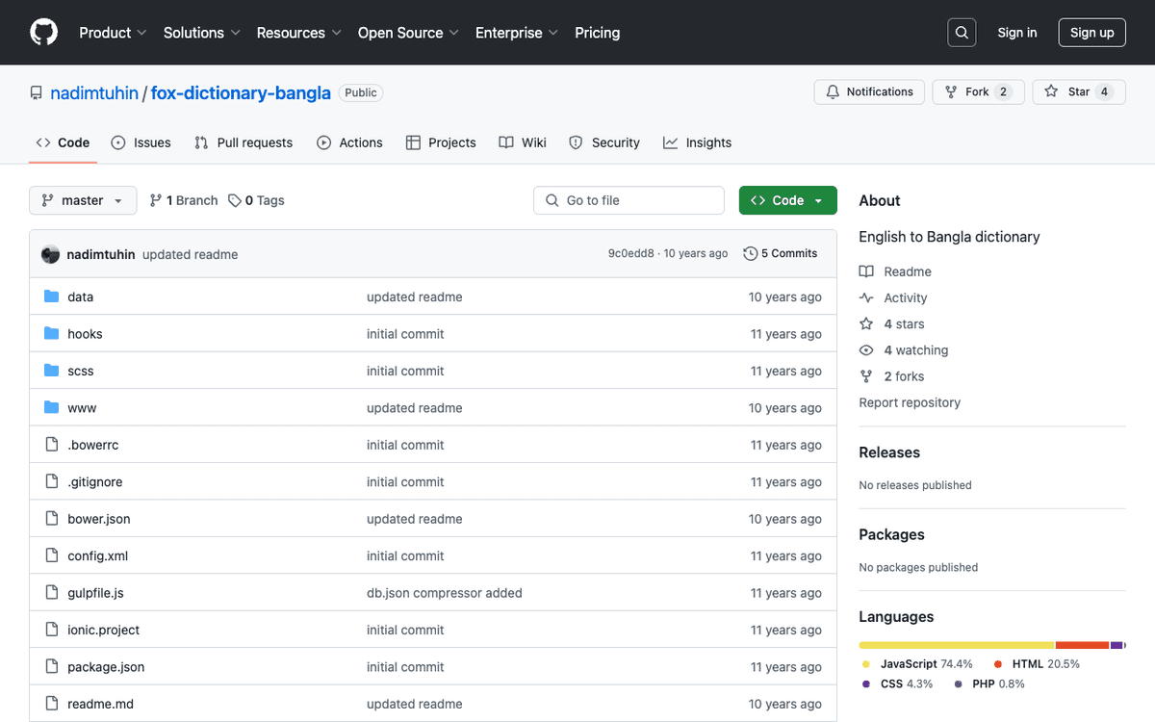This screenshot has height=722, width=1155.
Task: Expand the Product menu
Action: (x=113, y=33)
